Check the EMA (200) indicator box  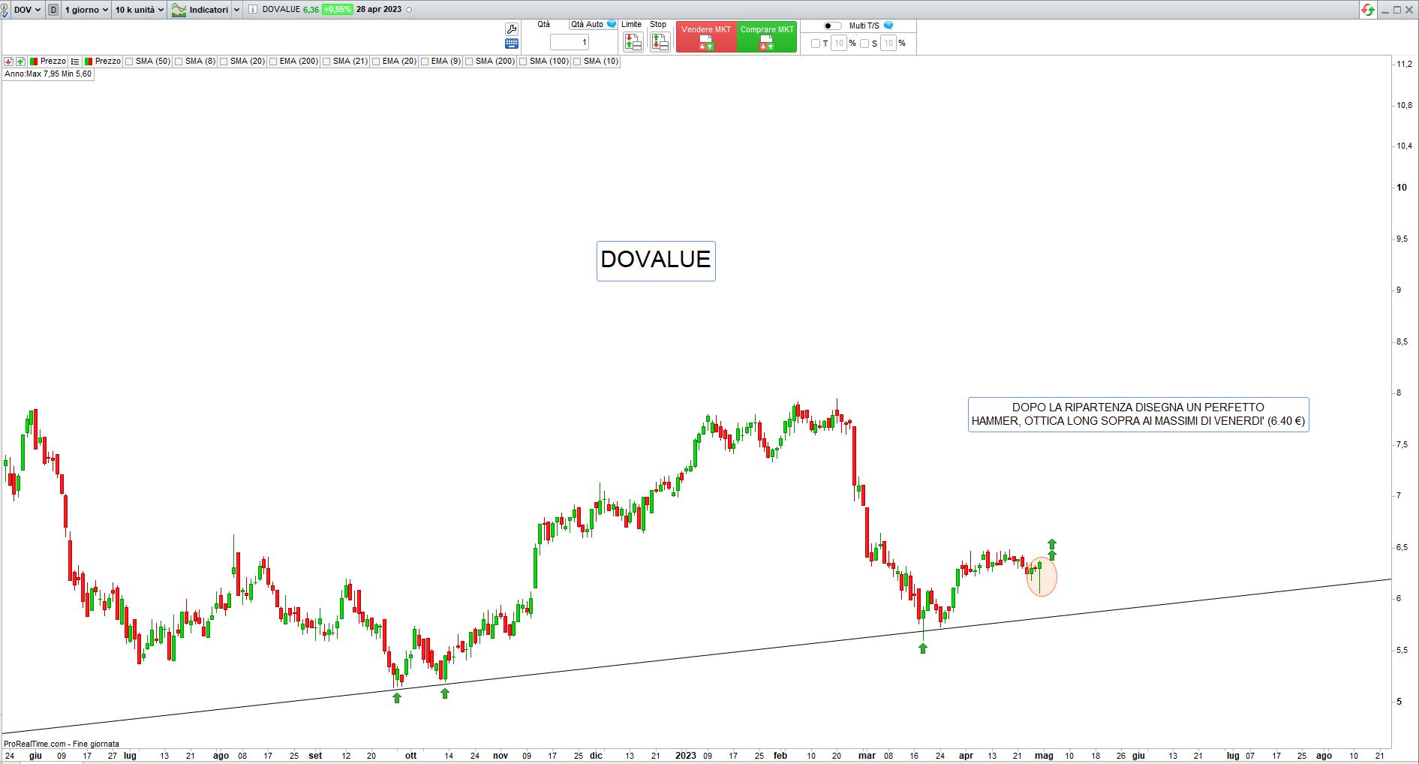(x=274, y=62)
